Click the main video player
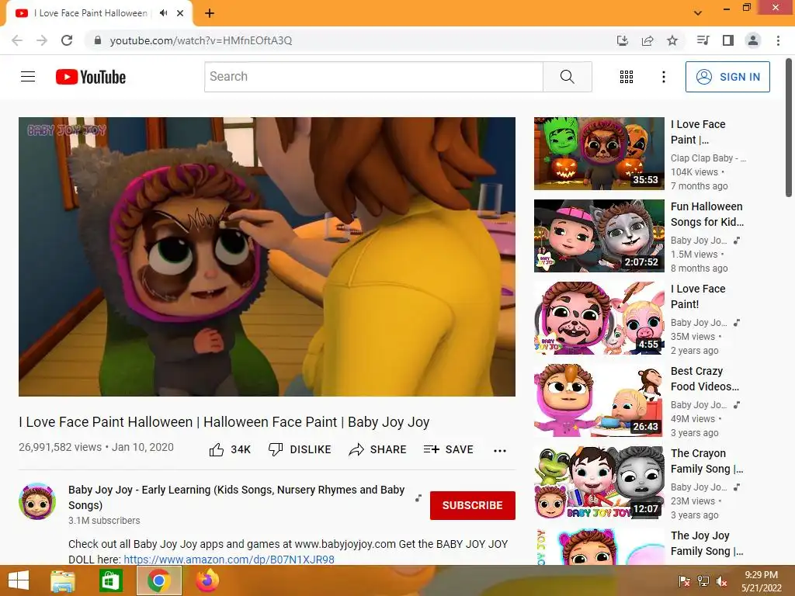 pyautogui.click(x=267, y=256)
